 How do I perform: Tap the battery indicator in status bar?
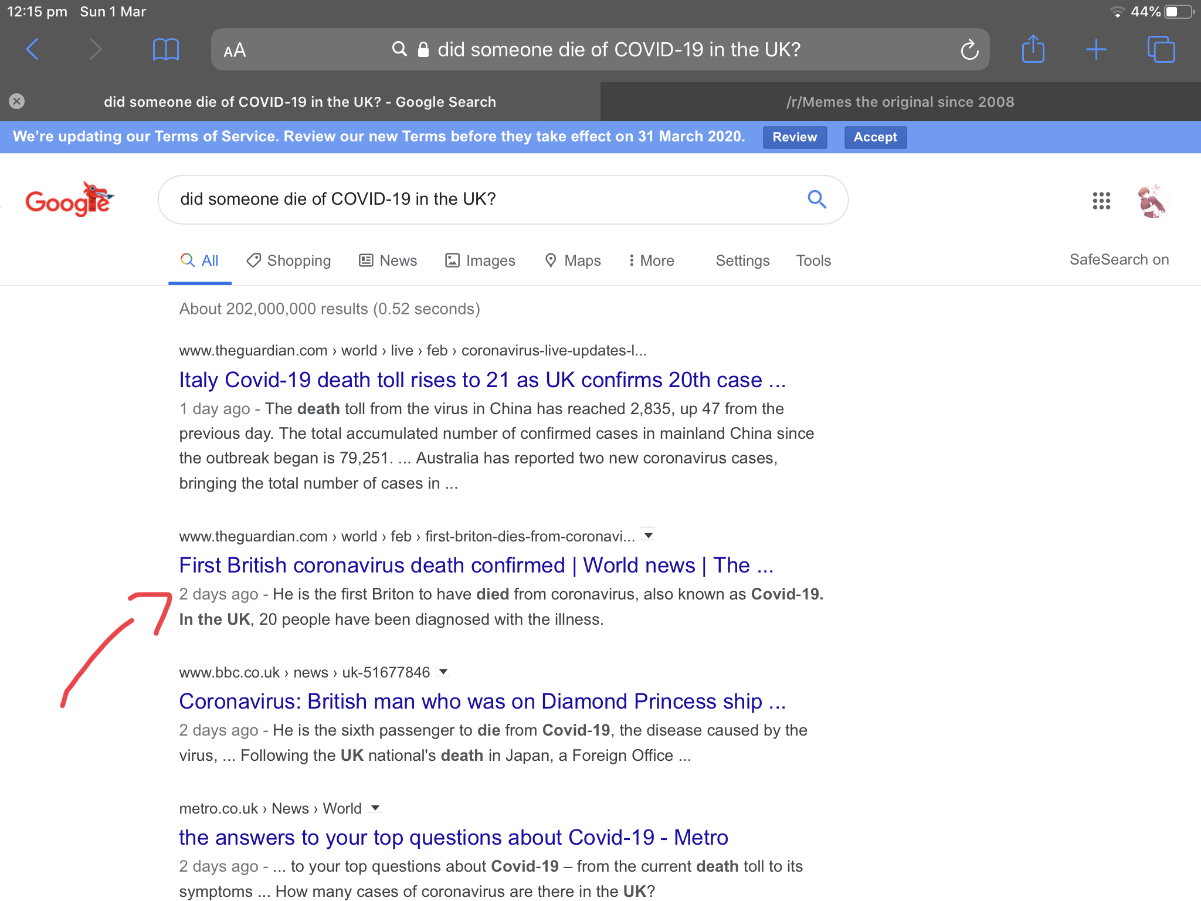1180,12
